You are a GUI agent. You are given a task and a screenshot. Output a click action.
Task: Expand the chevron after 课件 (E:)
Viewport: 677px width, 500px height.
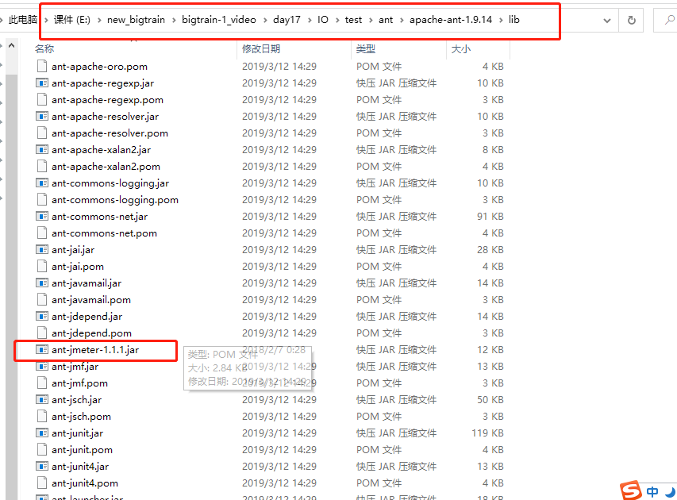click(x=99, y=20)
